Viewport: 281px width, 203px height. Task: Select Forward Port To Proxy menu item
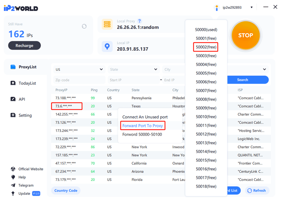tap(143, 126)
